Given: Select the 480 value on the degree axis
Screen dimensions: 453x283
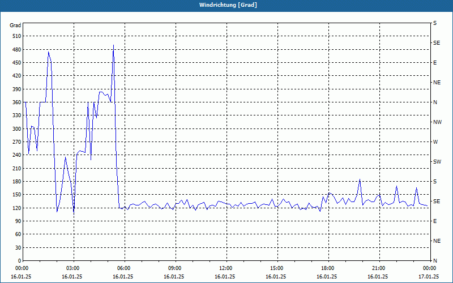Looking at the screenshot, I should click(18, 50).
